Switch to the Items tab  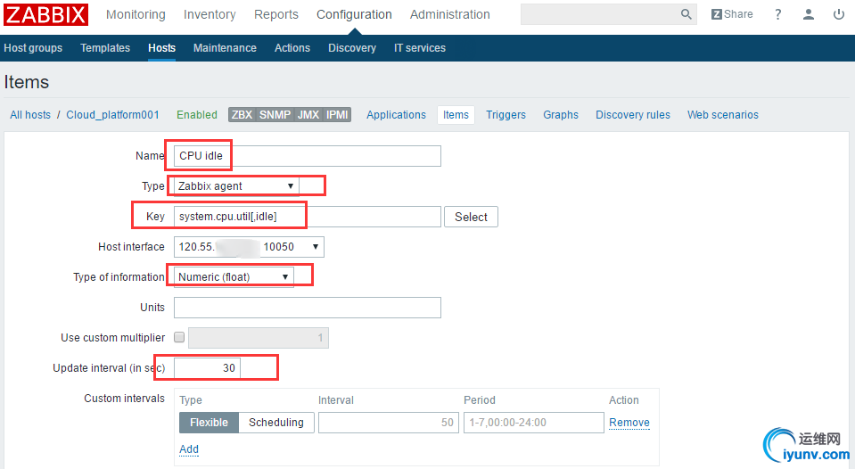tap(456, 115)
